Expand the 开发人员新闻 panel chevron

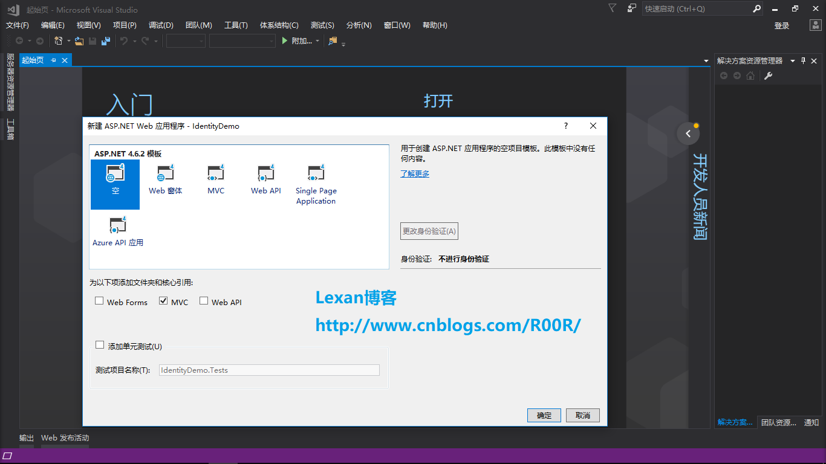click(x=688, y=134)
